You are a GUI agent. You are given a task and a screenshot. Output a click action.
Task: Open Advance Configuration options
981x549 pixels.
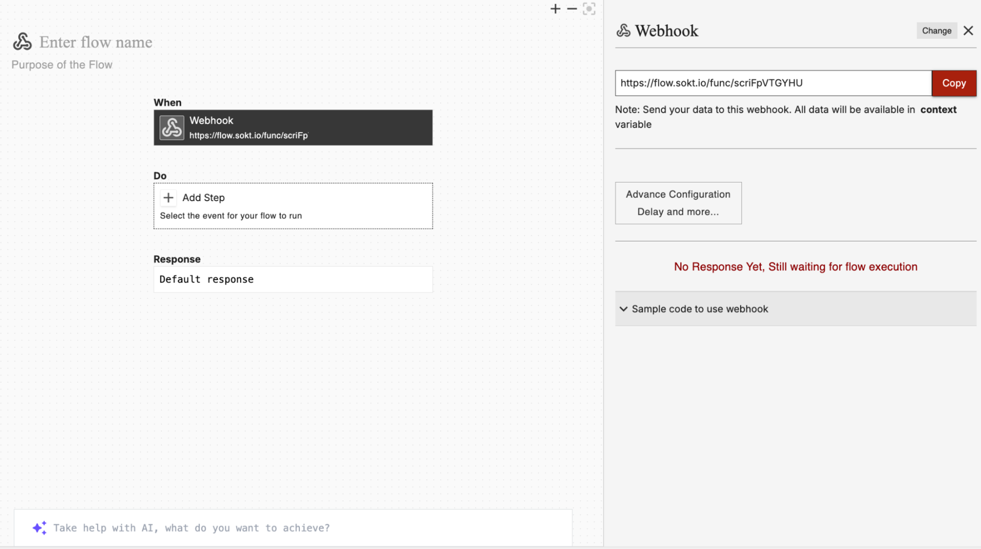click(678, 203)
